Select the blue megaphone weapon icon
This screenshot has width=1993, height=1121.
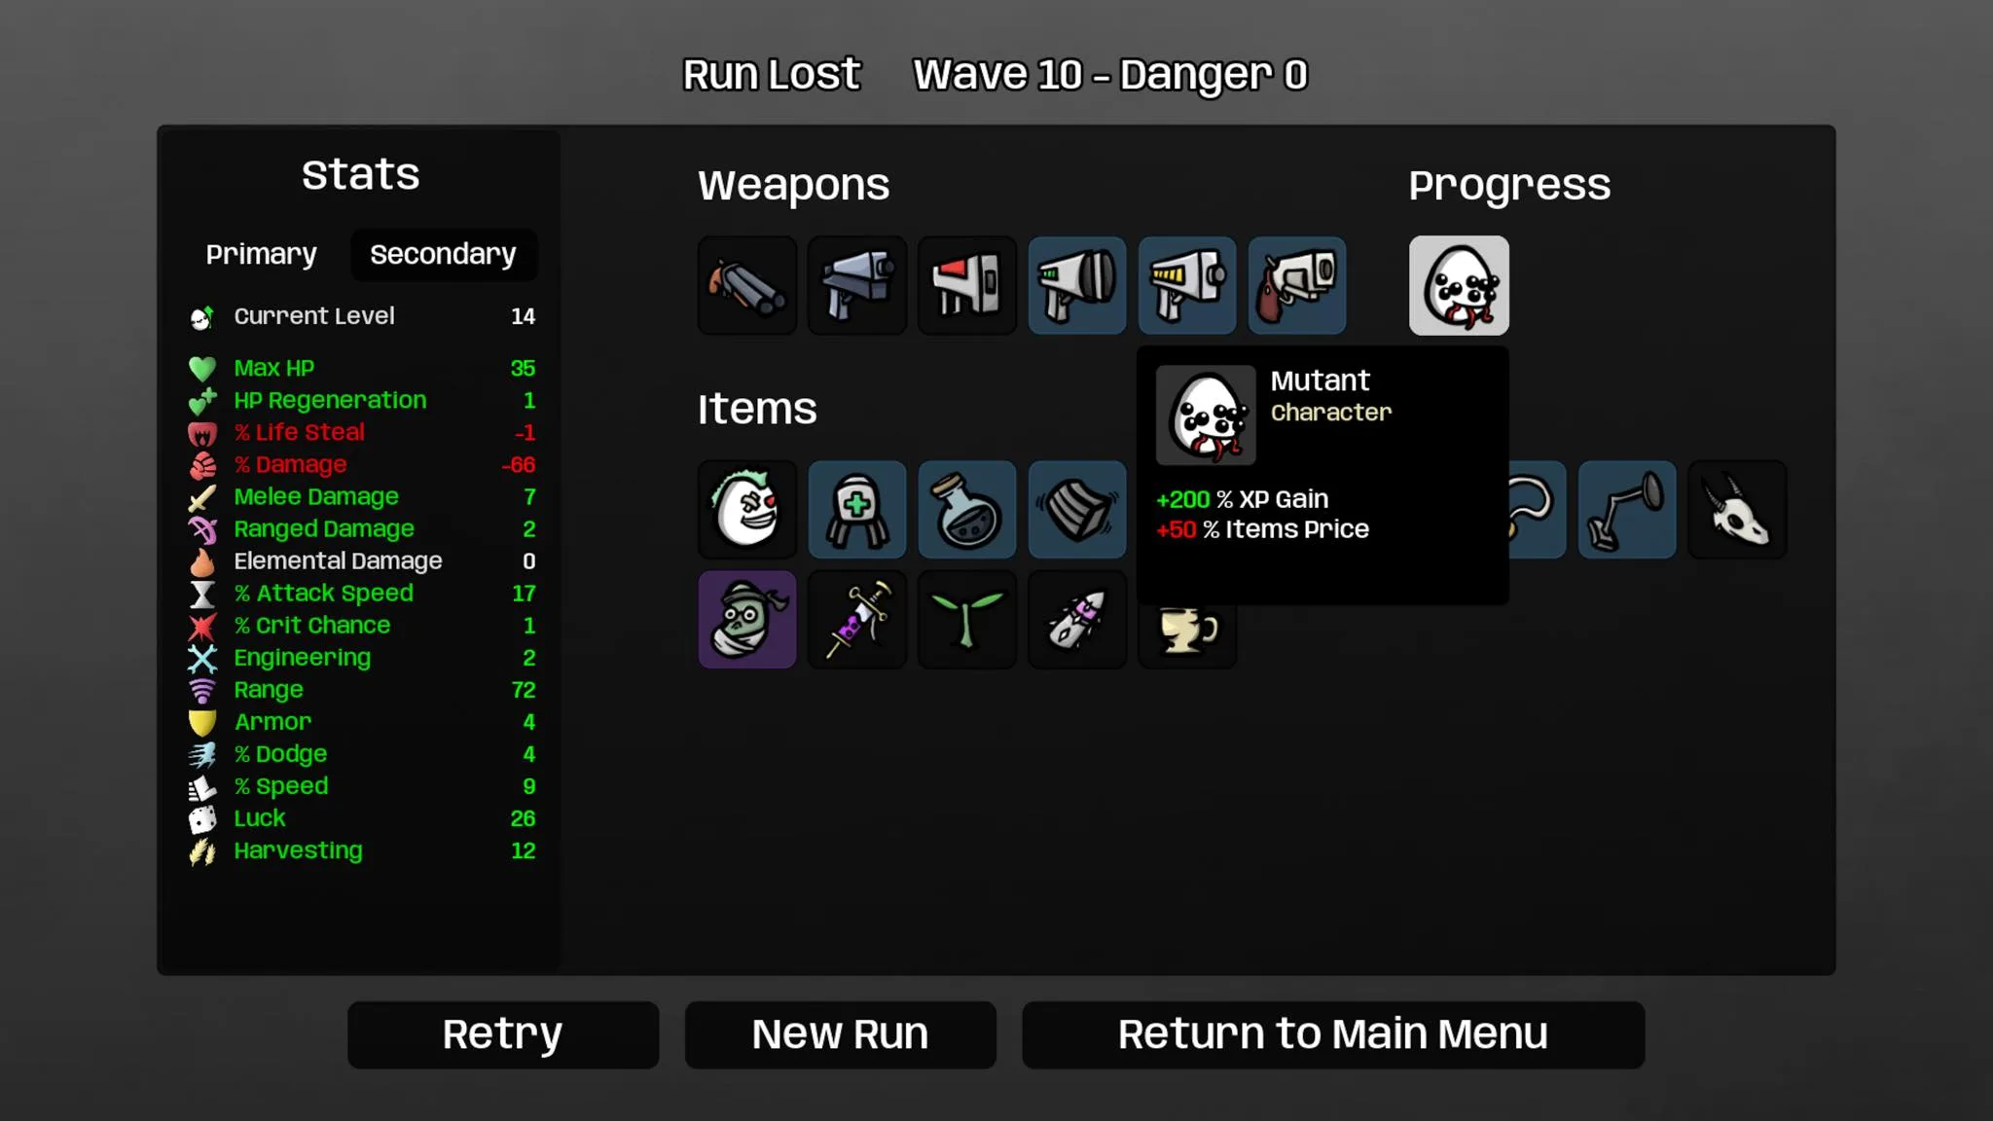1078,285
